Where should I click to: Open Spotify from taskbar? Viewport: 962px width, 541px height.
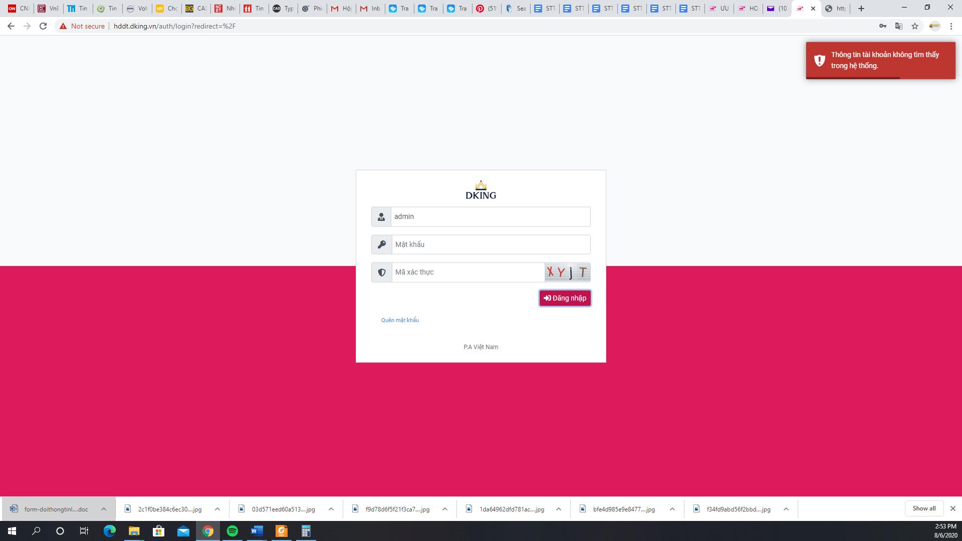pos(232,531)
